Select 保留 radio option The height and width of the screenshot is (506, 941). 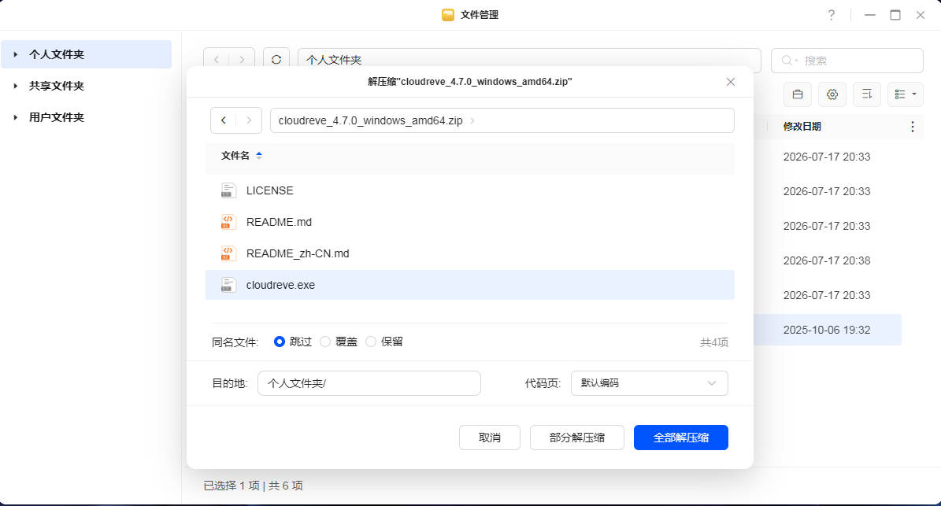tap(371, 342)
